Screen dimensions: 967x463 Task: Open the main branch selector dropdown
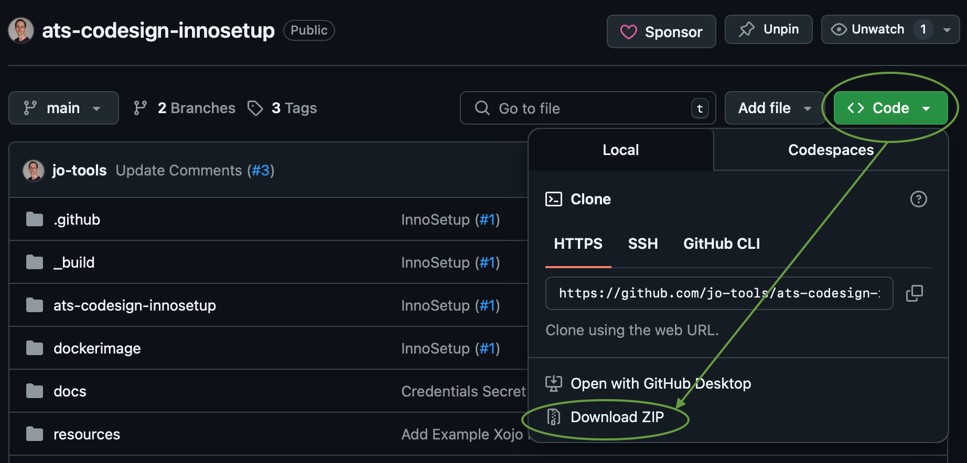click(63, 108)
